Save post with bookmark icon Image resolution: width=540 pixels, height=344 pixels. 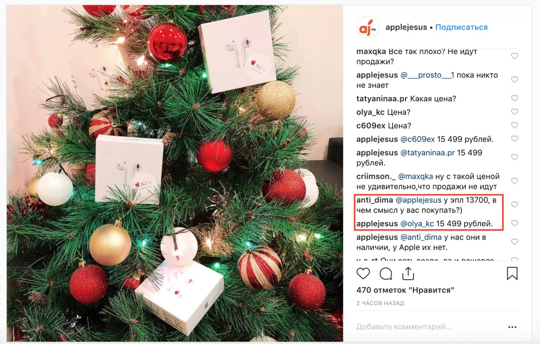[x=512, y=273]
